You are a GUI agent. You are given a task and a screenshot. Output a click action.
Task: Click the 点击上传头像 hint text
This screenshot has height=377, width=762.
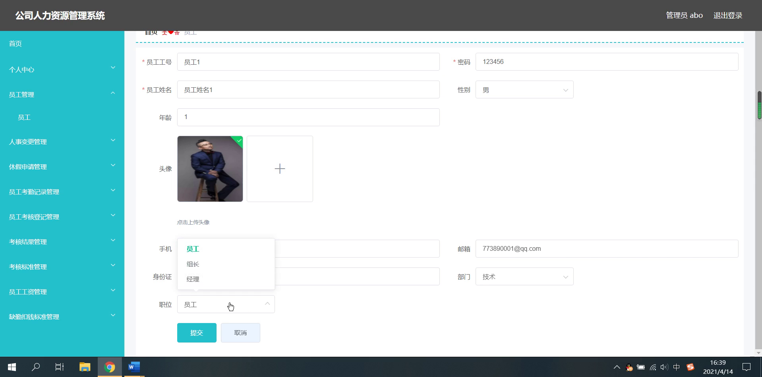[x=193, y=222]
